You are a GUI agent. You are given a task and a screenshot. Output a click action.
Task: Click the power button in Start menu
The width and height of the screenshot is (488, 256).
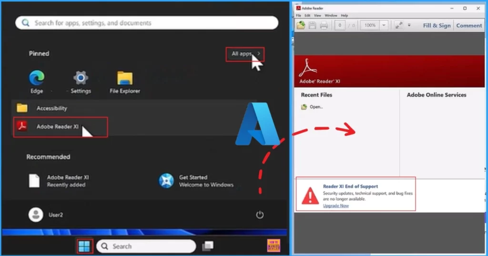[260, 215]
